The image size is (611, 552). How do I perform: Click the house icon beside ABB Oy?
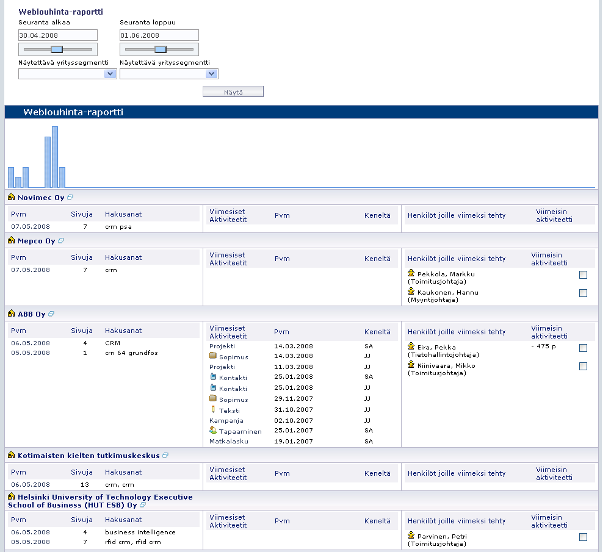pyautogui.click(x=12, y=314)
